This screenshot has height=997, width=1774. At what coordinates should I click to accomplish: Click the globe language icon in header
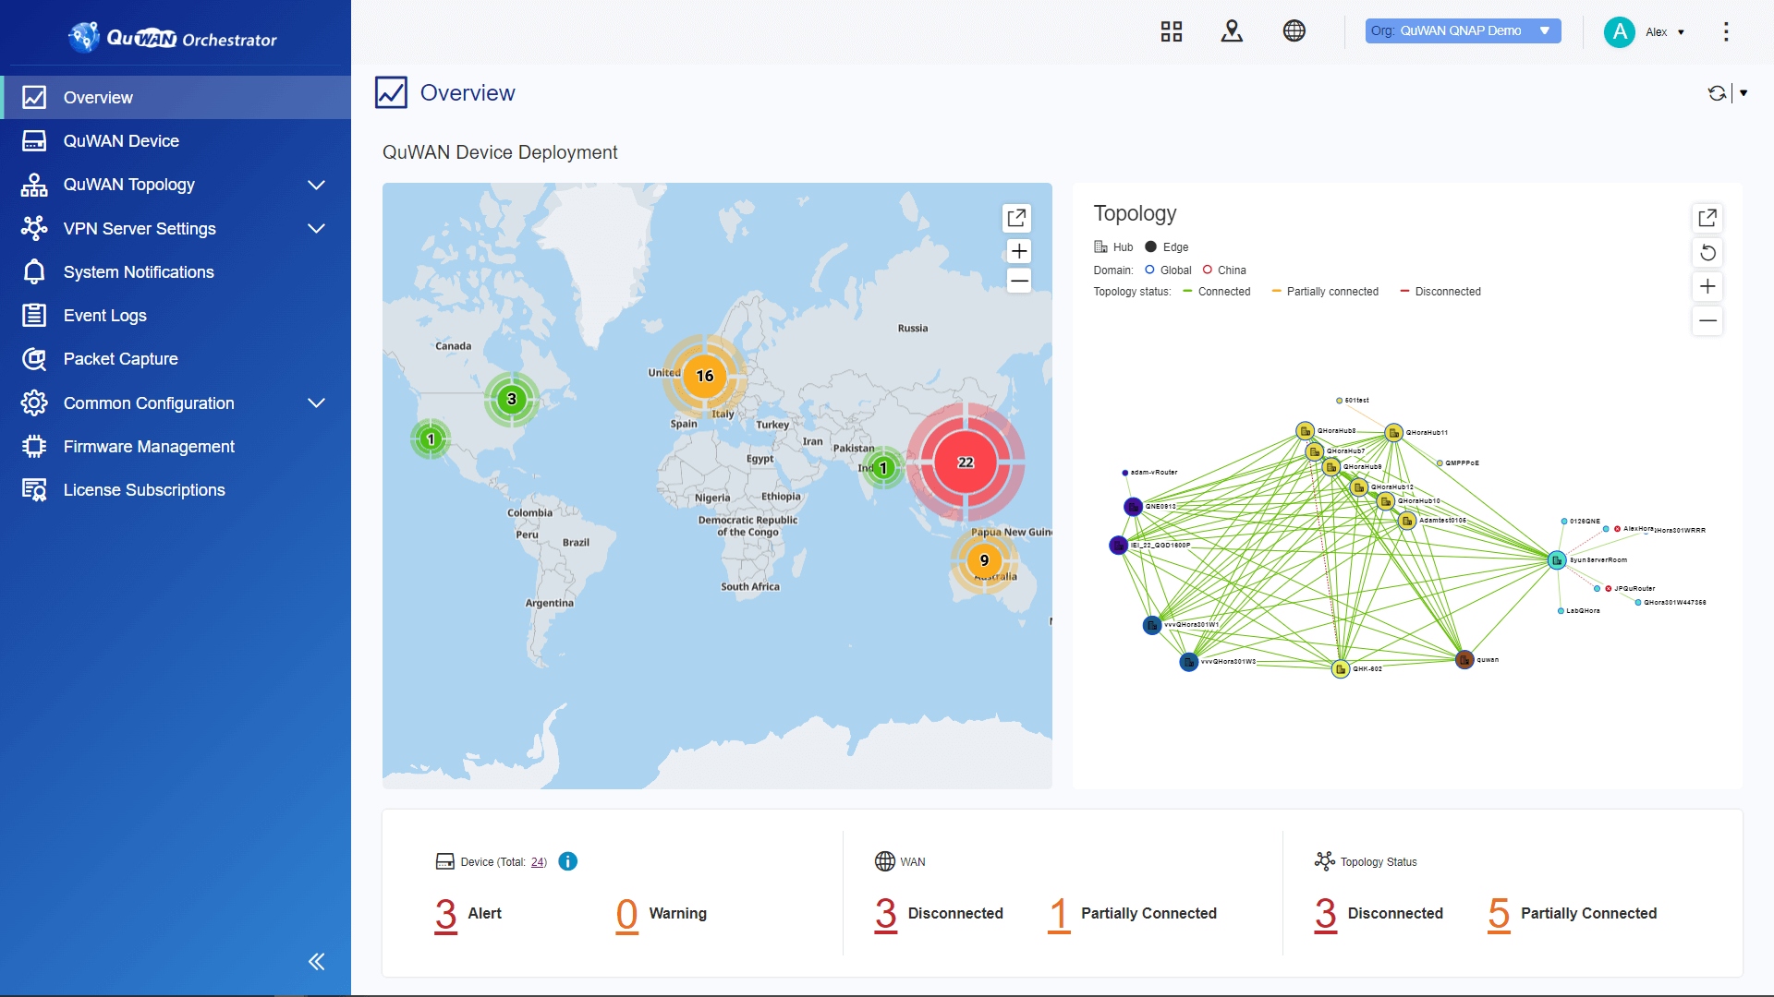(x=1294, y=31)
